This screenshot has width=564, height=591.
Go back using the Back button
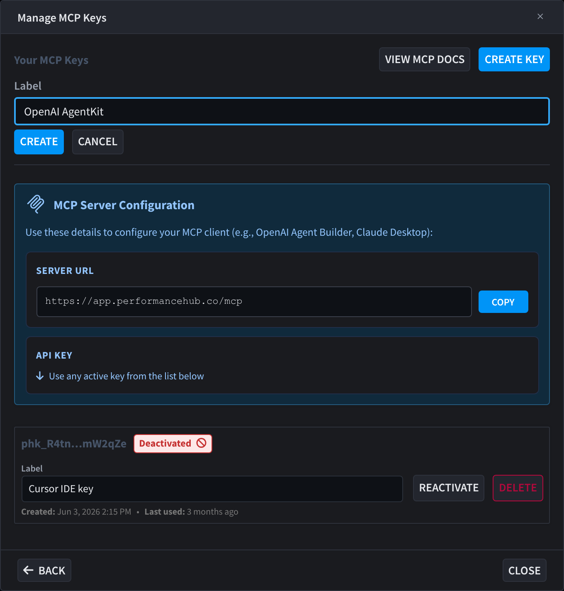coord(44,570)
